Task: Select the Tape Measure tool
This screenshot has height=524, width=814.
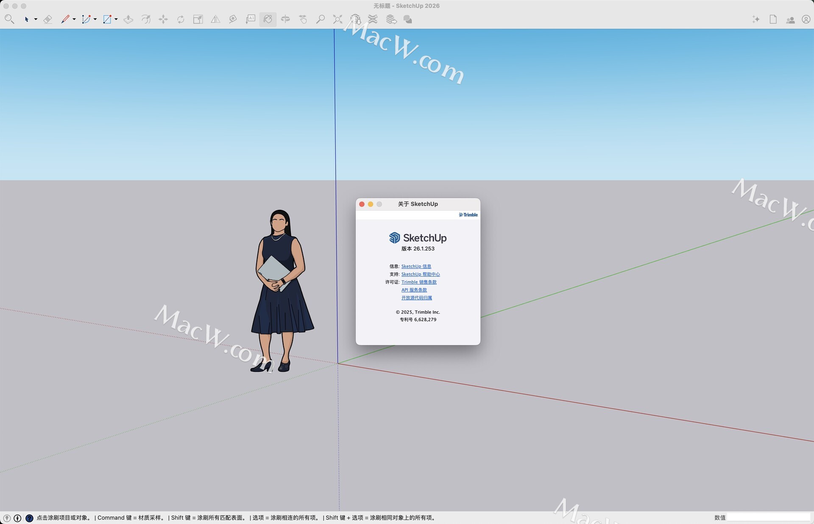Action: tap(233, 20)
